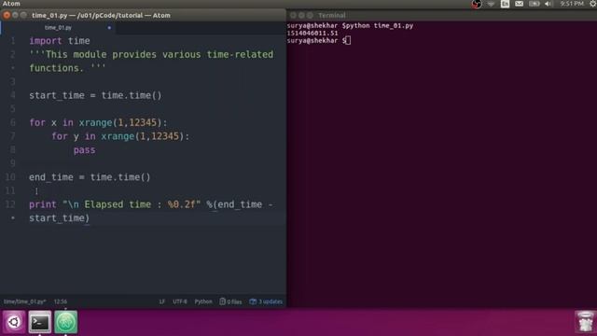Open the sound volume indicator
This screenshot has width=597, height=336.
pos(548,4)
